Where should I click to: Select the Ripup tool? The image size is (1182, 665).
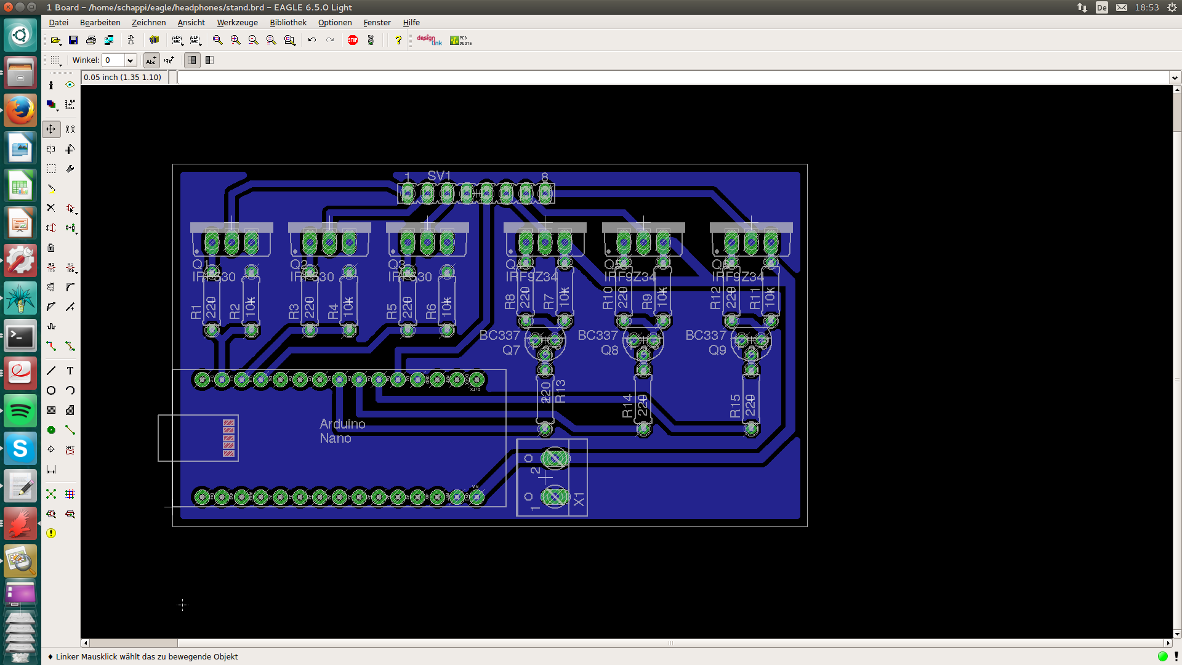(70, 346)
